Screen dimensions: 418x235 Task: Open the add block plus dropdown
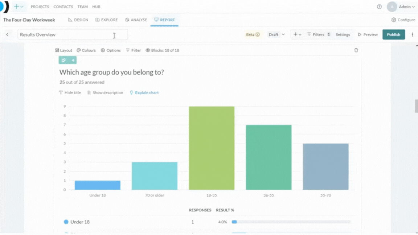click(297, 34)
